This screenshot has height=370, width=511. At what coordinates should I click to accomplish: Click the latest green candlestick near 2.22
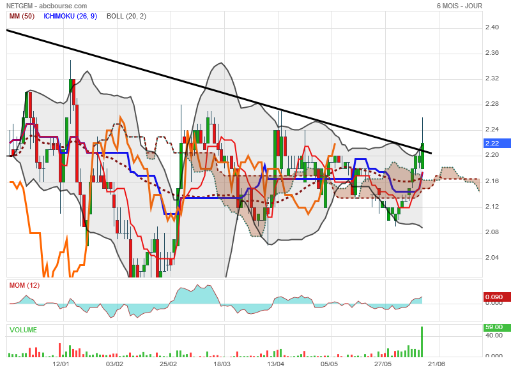pos(422,156)
